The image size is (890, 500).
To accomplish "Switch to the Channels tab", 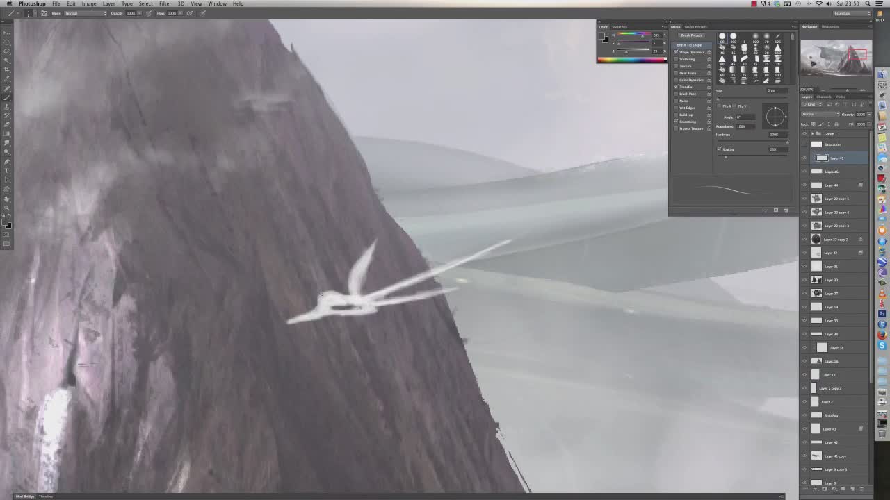I will (824, 97).
